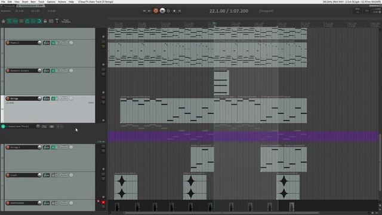The height and width of the screenshot is (215, 382).
Task: Arm the WATERMARK track for recording
Action: 8,203
